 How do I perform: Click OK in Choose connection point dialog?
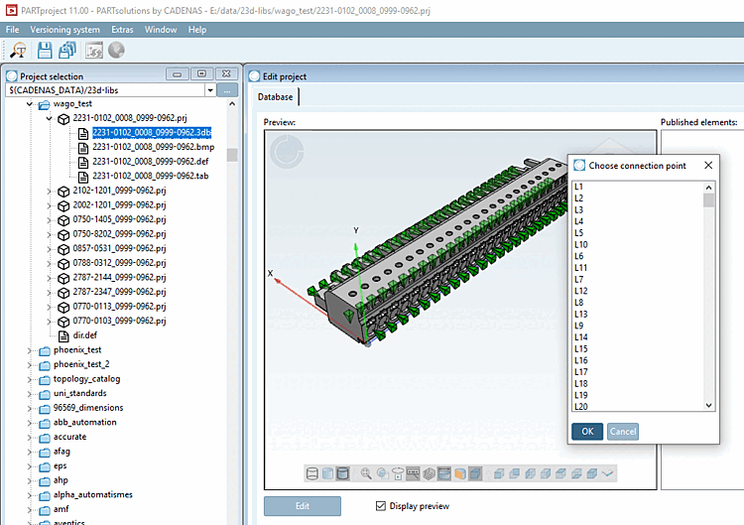(x=586, y=432)
